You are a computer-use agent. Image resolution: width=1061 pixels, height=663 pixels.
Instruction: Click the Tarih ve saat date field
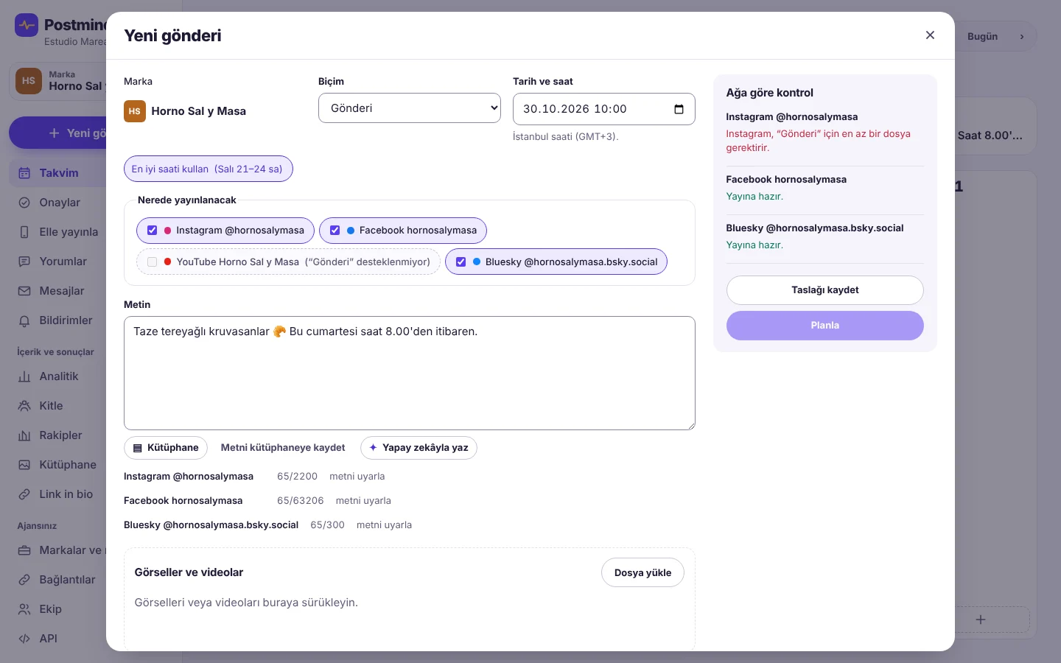(x=604, y=109)
